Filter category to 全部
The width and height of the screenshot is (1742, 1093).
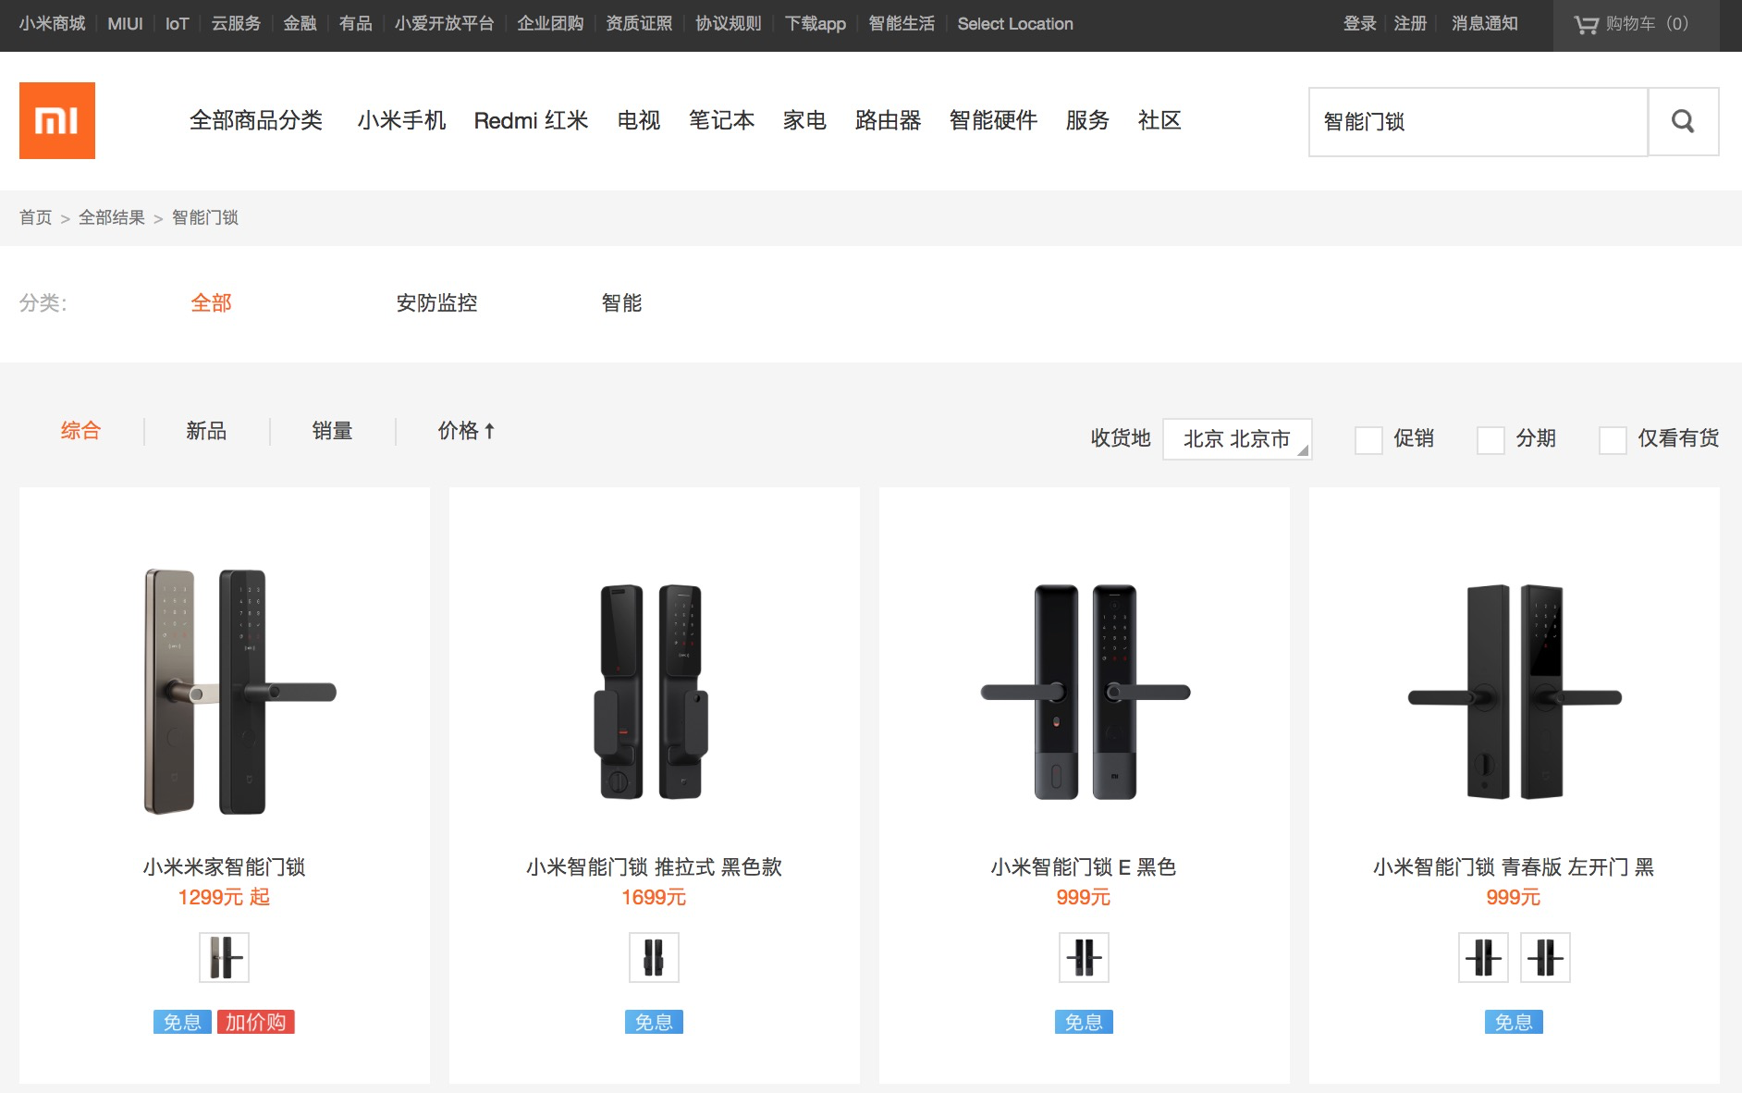[x=211, y=303]
